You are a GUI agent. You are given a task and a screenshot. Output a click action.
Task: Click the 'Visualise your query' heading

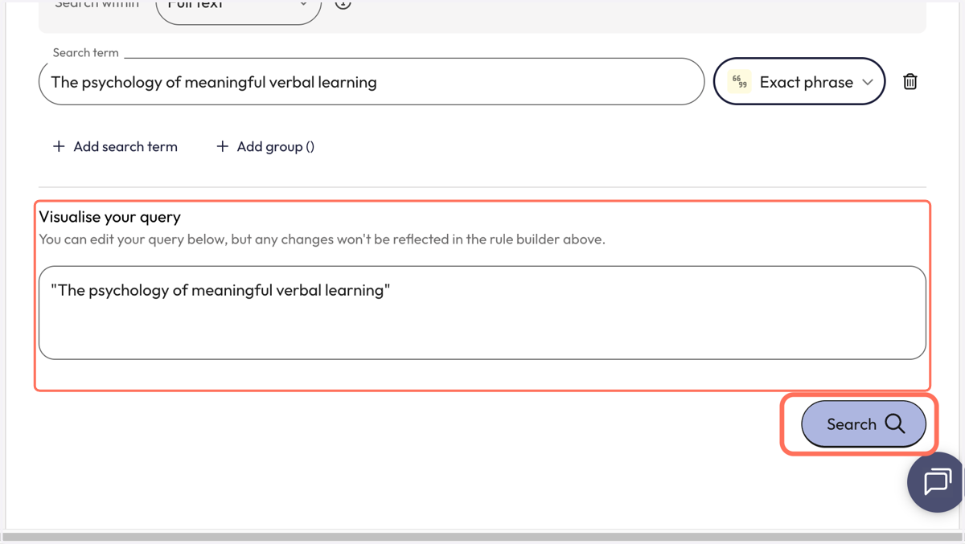pos(110,217)
